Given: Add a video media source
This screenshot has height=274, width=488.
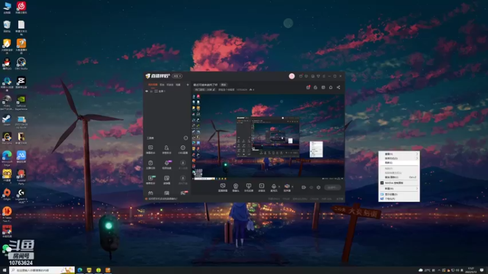Looking at the screenshot, I should (x=262, y=187).
